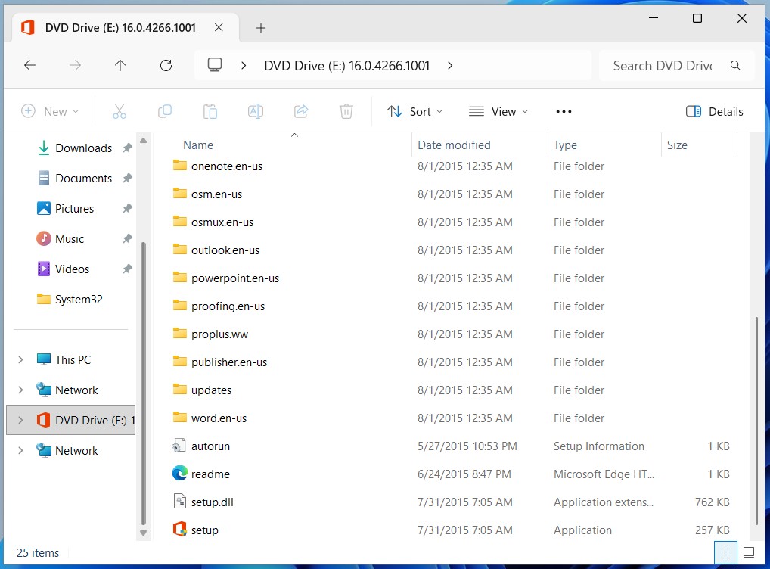770x569 pixels.
Task: Toggle the Details pane
Action: (713, 111)
